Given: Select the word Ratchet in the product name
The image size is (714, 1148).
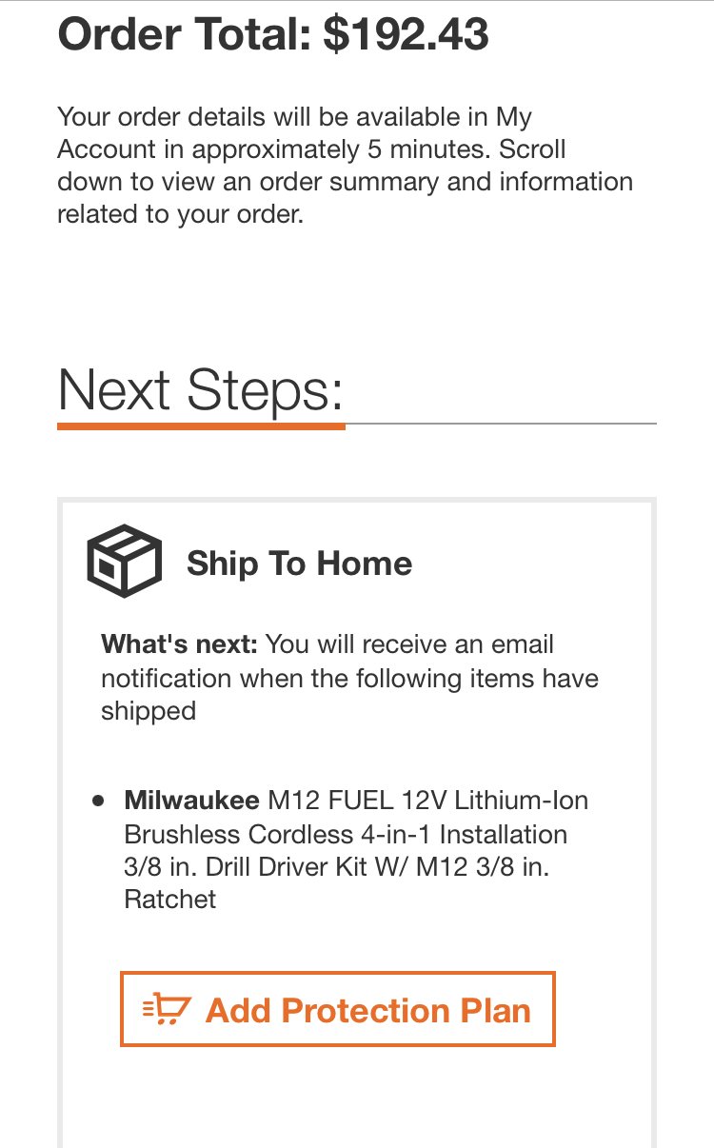Looking at the screenshot, I should coord(170,899).
